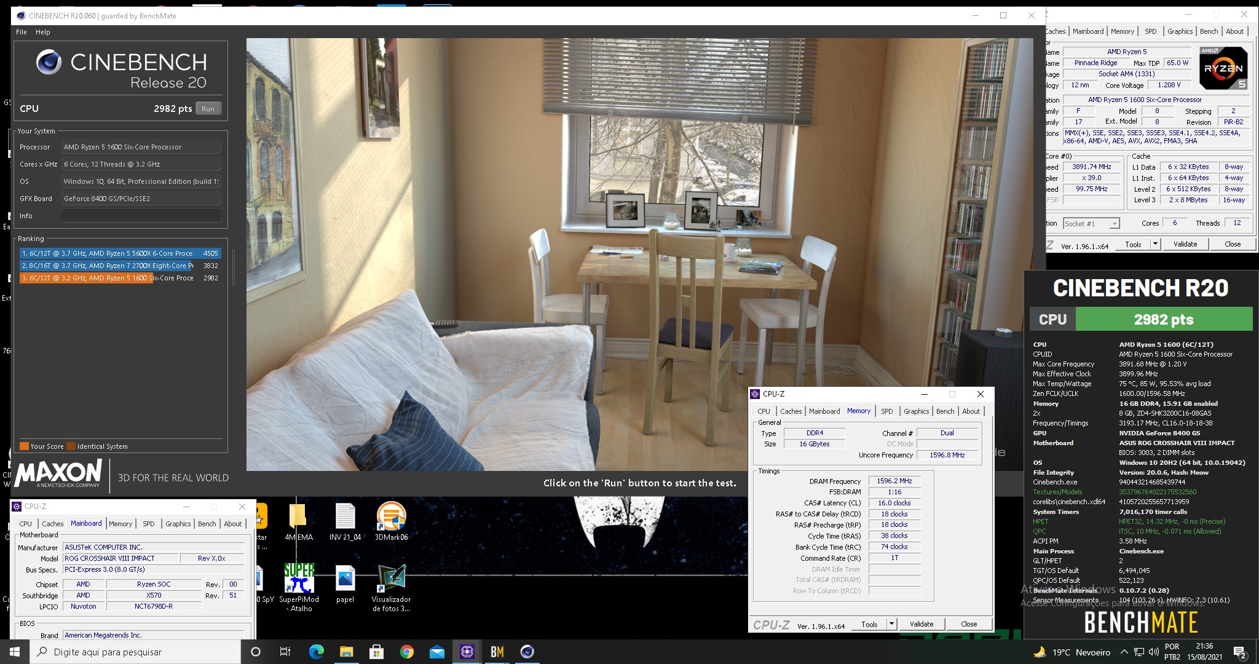The image size is (1259, 664).
Task: Click the CPU-Z icon in the Mainboard window title
Action: 18,507
